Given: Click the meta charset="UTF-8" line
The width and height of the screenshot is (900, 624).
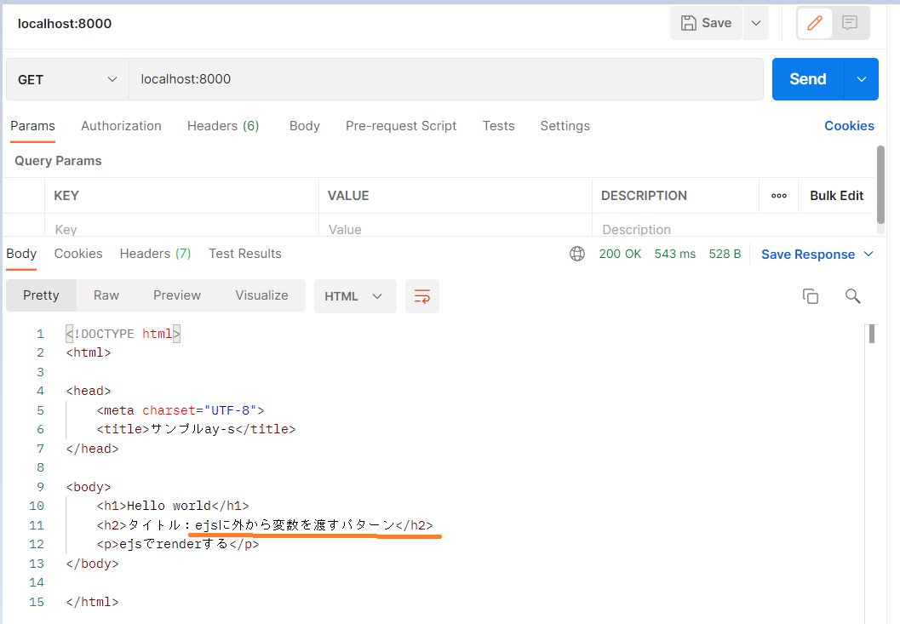Looking at the screenshot, I should (181, 410).
